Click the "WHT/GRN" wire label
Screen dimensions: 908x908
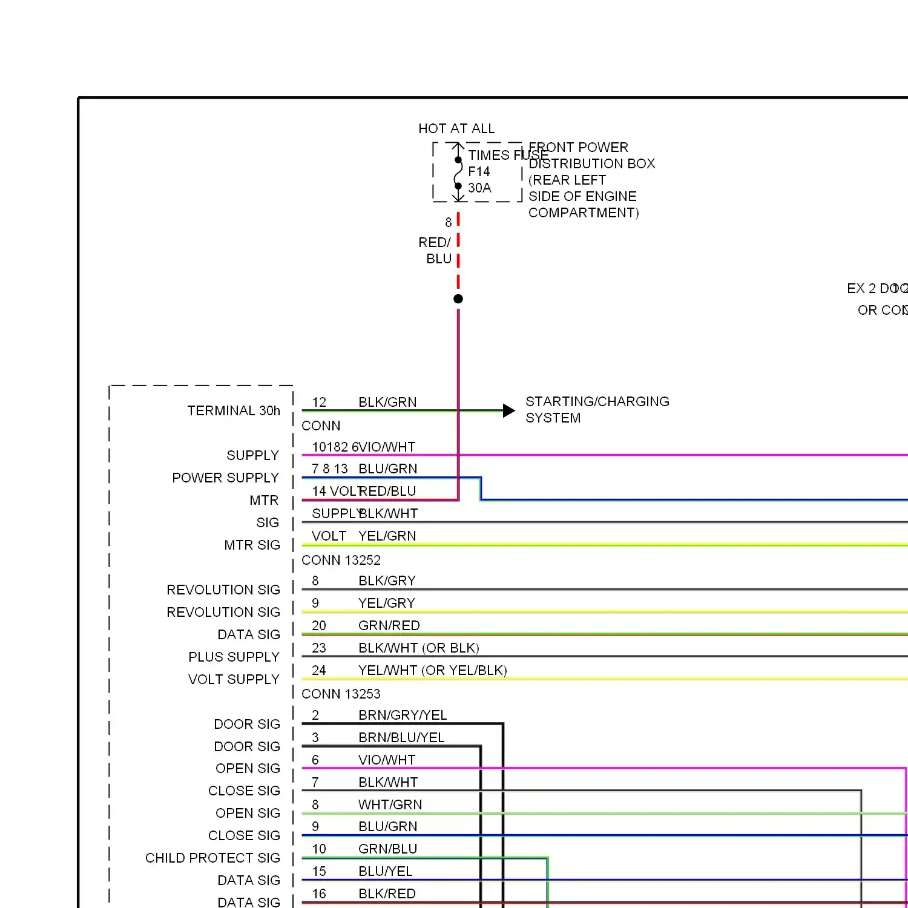390,804
